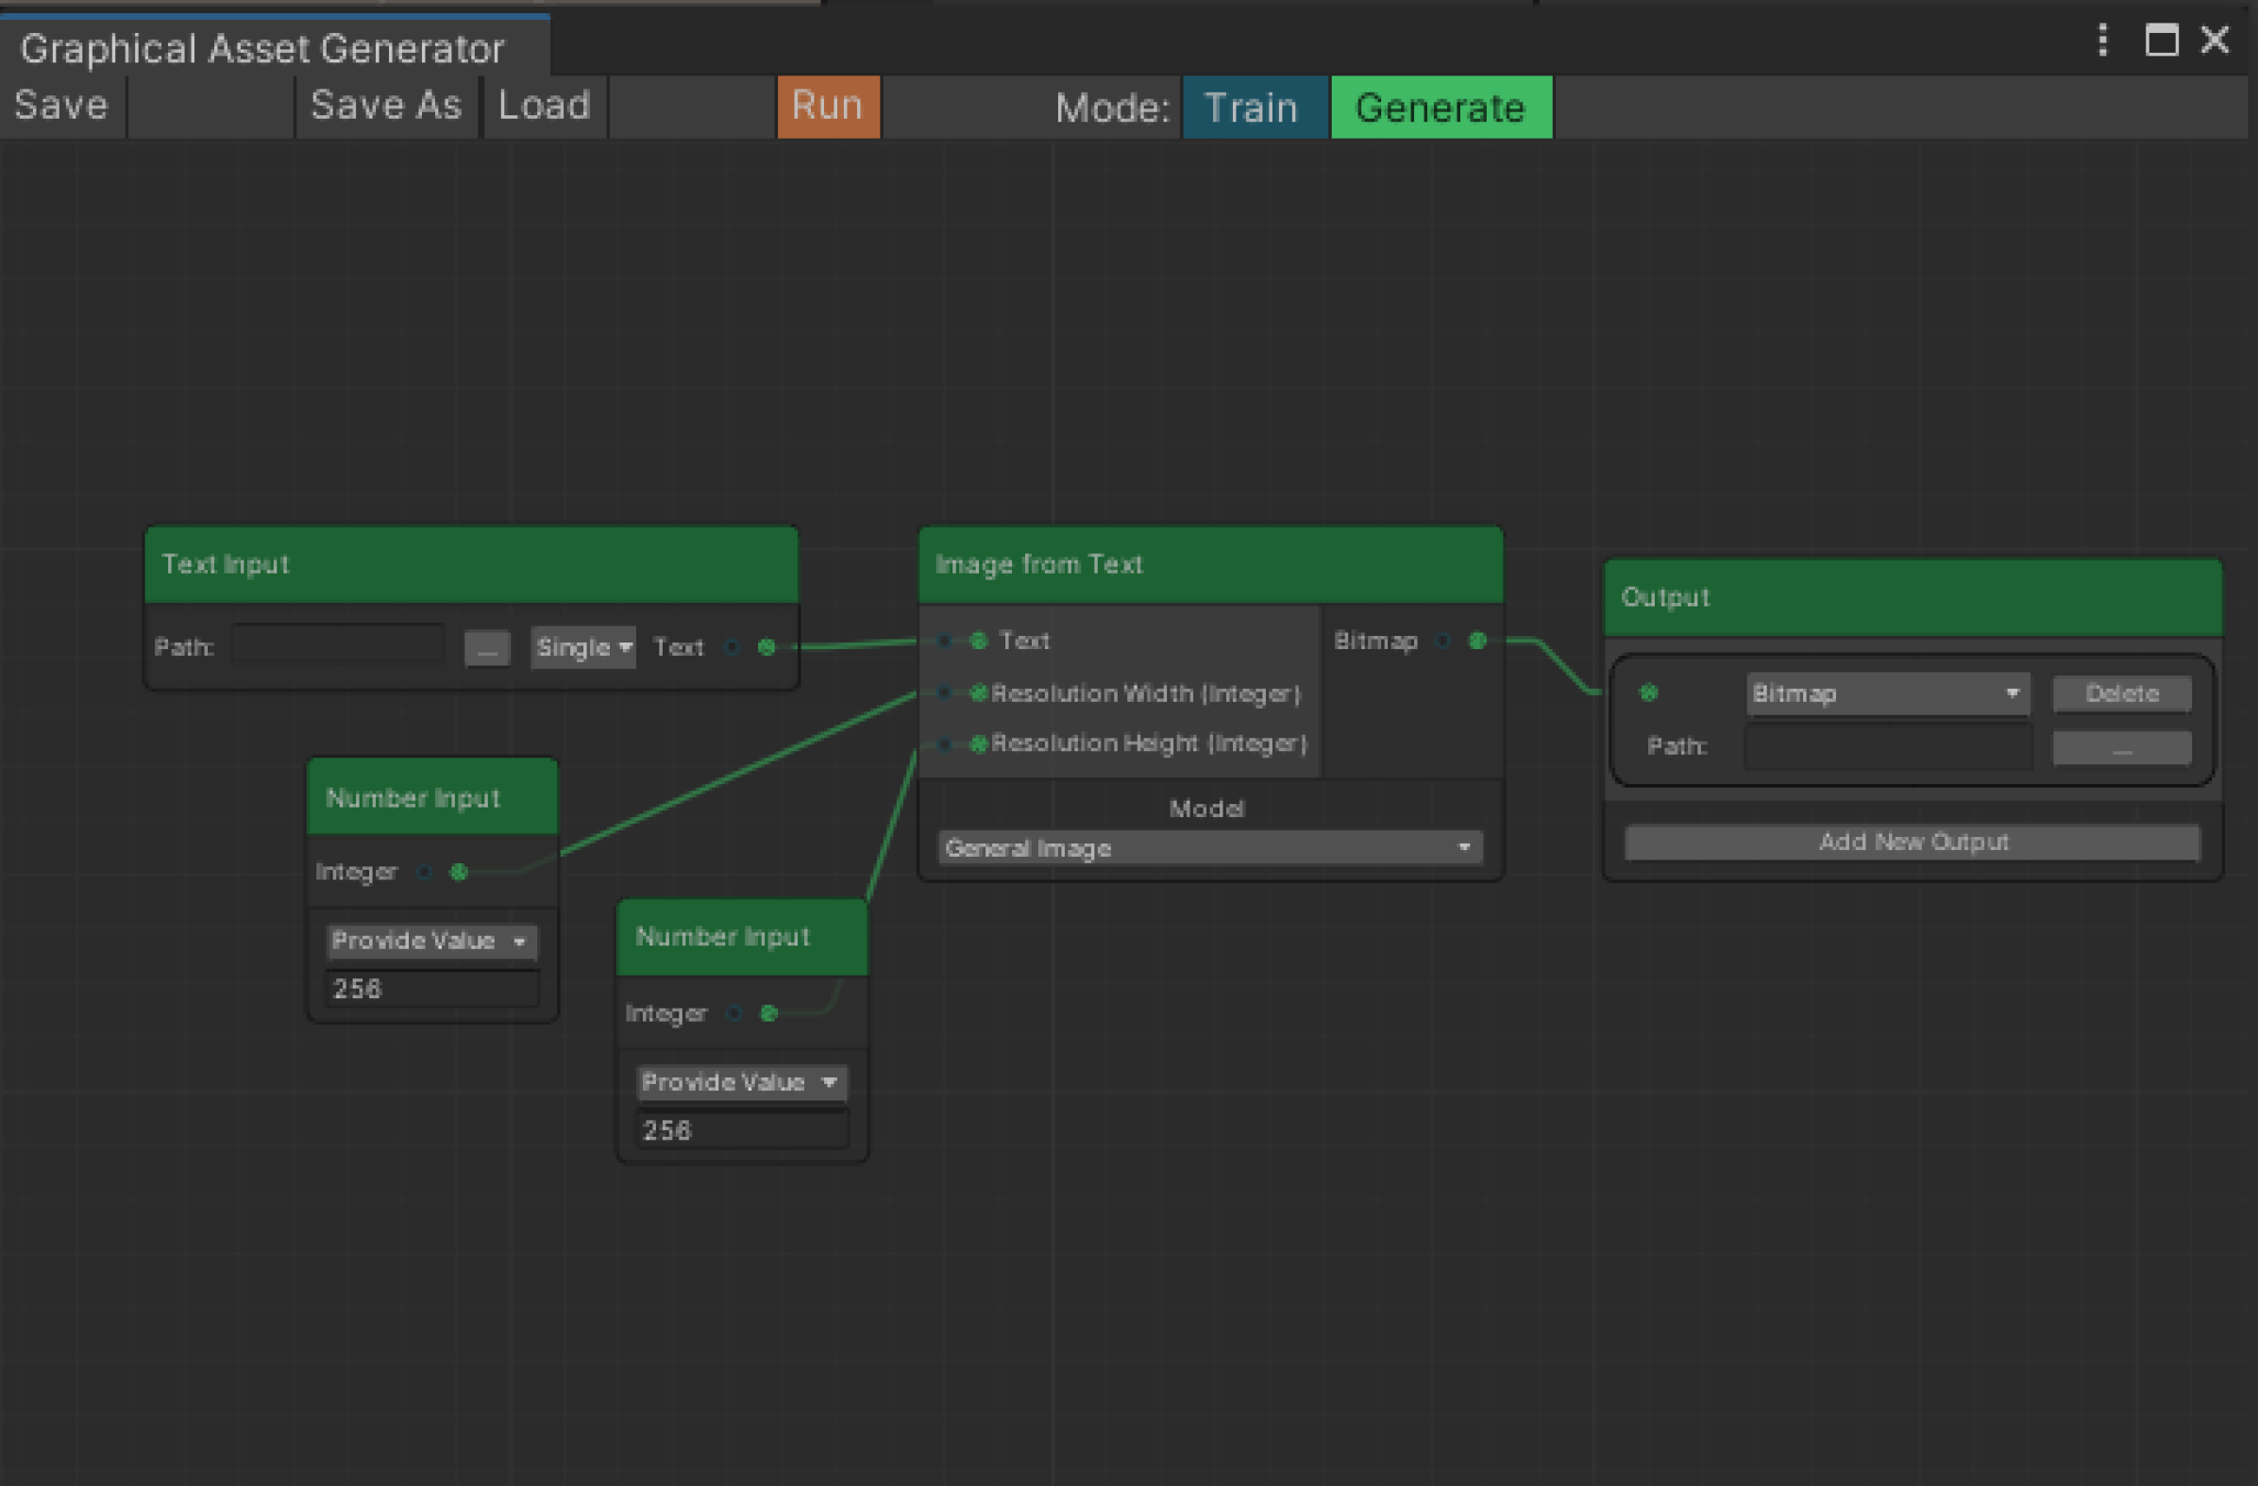Delete the Bitmap output entry
Image resolution: width=2258 pixels, height=1486 pixels.
point(2121,693)
